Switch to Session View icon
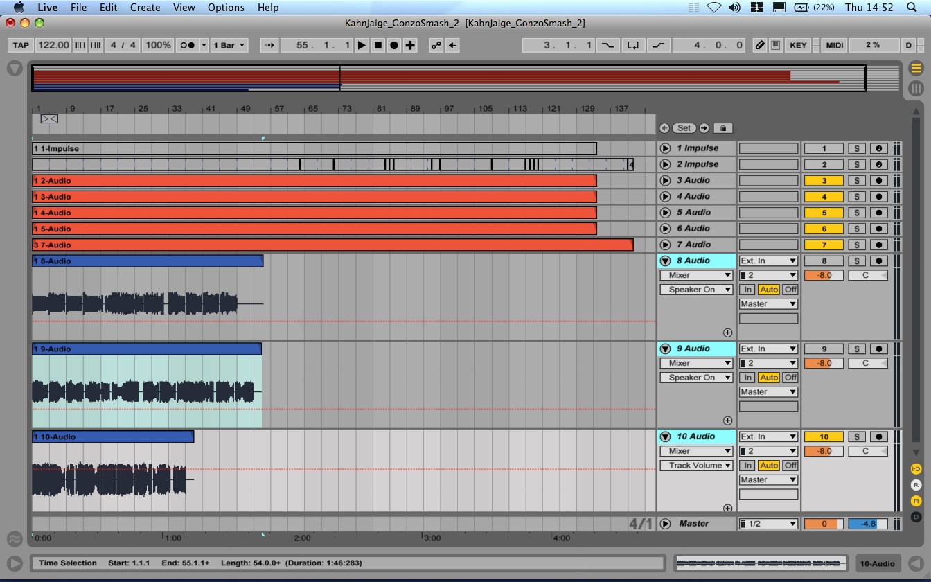 tap(916, 88)
